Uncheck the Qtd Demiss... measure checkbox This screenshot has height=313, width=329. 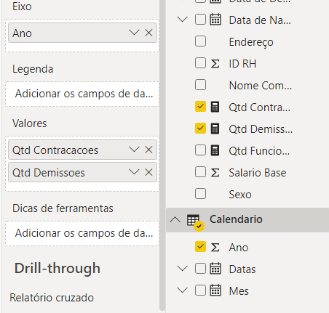click(200, 129)
